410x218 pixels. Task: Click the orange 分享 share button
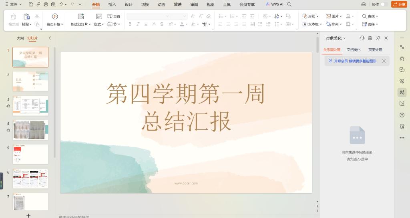(x=399, y=4)
